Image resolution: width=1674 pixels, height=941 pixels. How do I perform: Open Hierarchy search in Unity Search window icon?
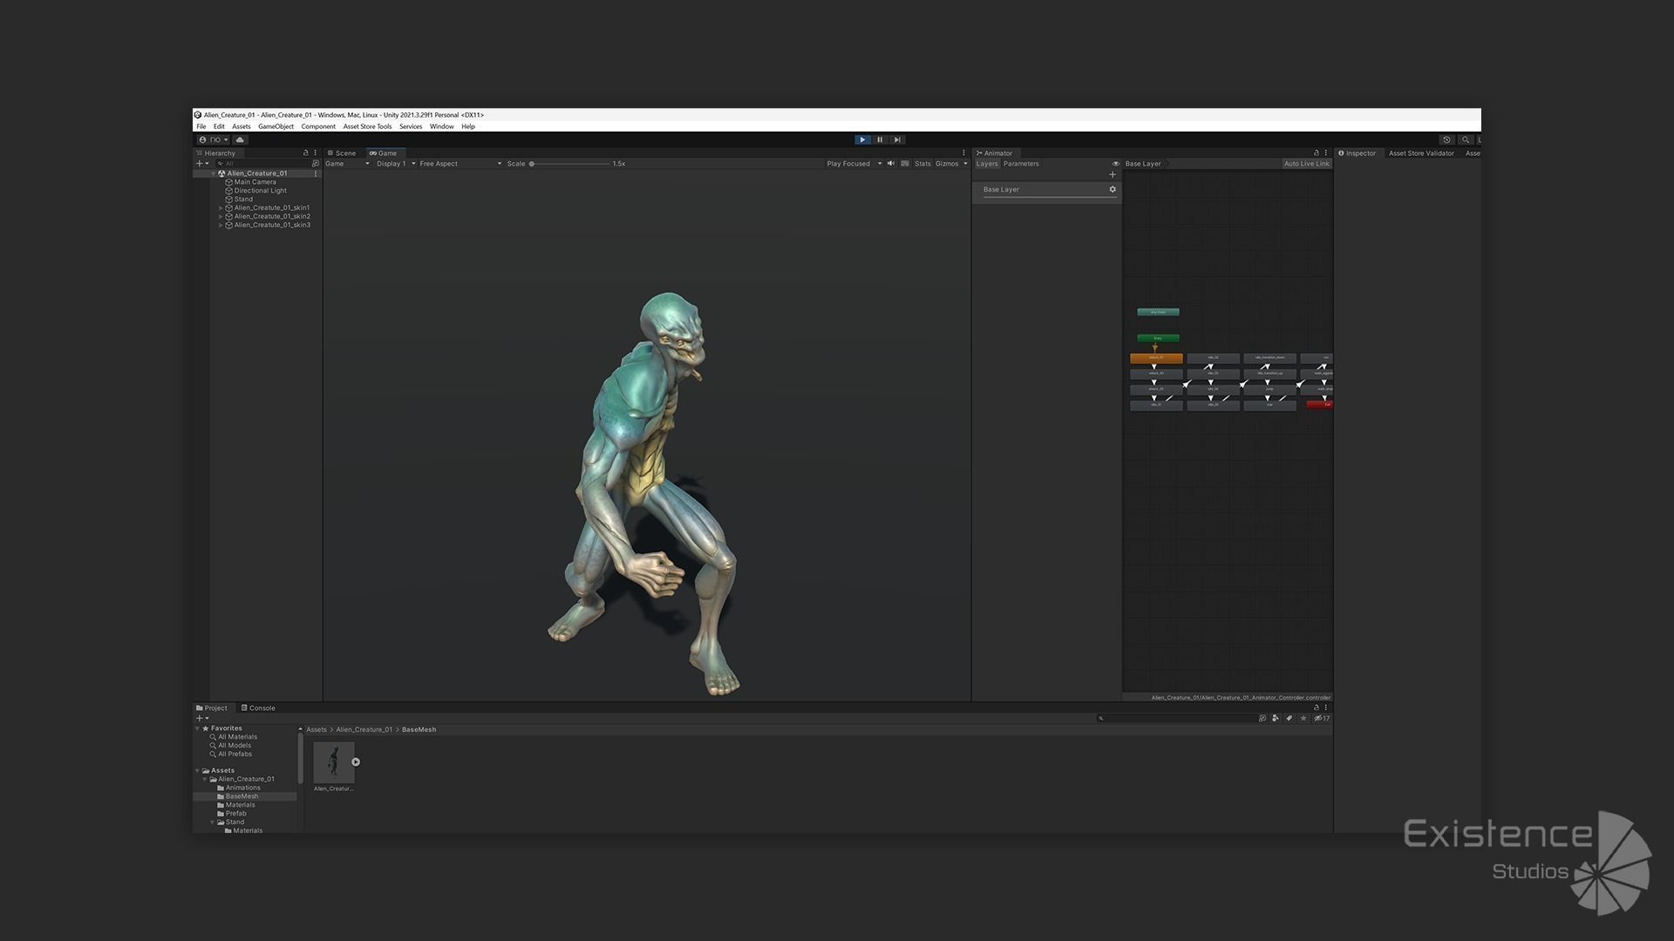[x=316, y=163]
